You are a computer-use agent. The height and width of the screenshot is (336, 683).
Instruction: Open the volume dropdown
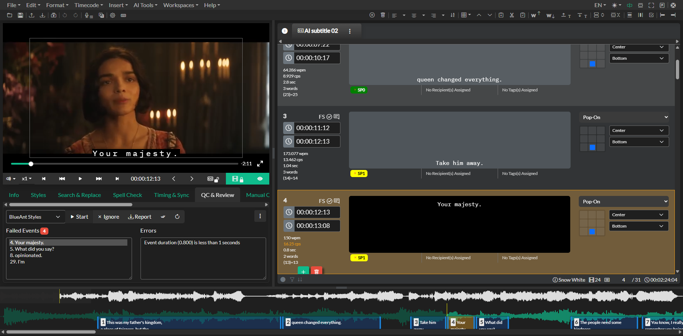coord(11,178)
